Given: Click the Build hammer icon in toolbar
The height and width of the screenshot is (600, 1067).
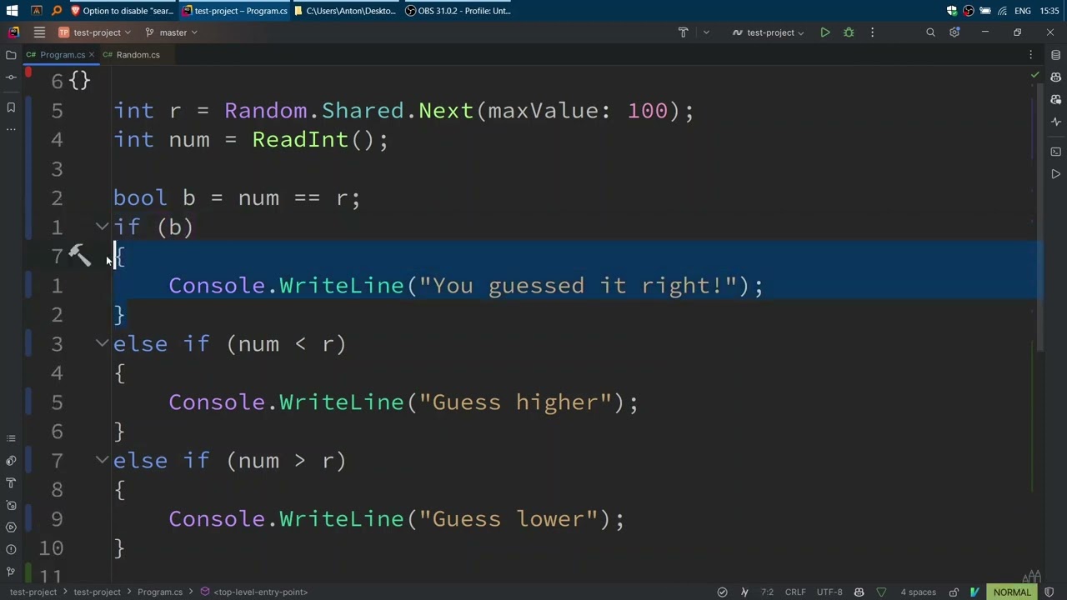Looking at the screenshot, I should pyautogui.click(x=683, y=32).
